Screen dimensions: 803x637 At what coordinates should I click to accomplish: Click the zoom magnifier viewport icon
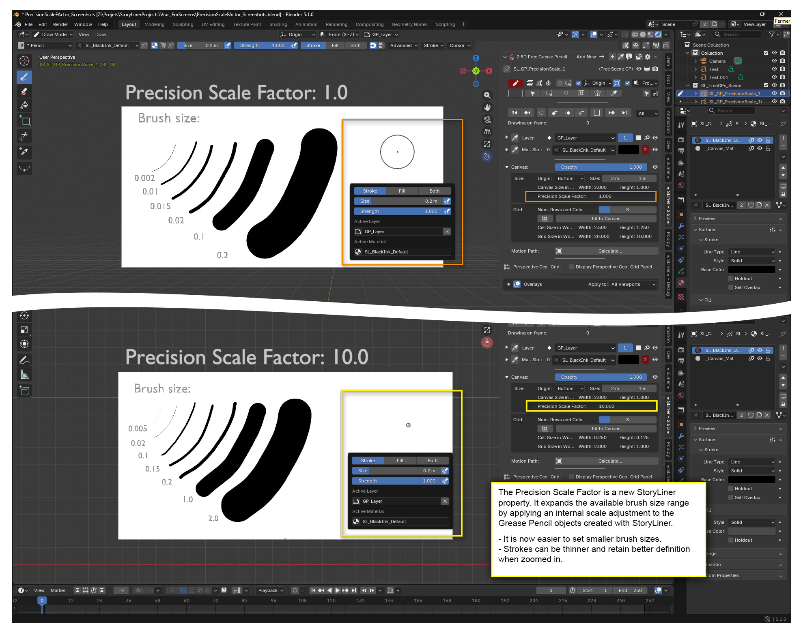487,95
